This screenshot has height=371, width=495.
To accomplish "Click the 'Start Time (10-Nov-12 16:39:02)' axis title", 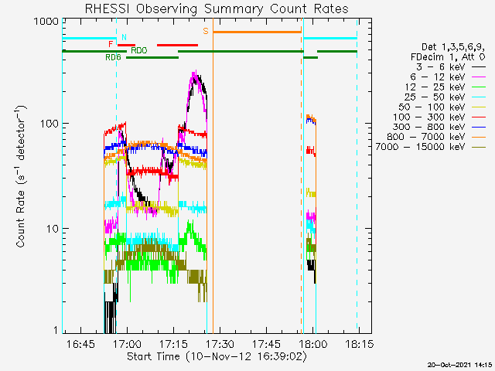I will coord(217,357).
